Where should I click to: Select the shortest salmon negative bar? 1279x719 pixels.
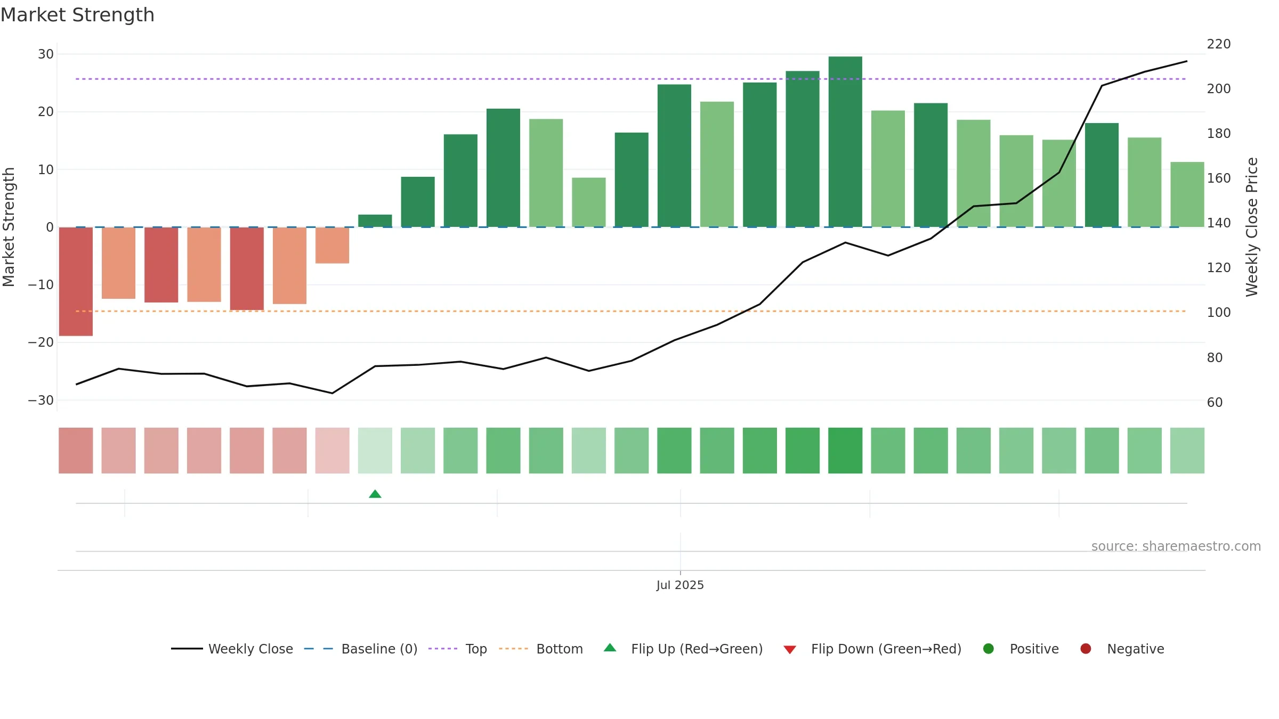pos(332,245)
